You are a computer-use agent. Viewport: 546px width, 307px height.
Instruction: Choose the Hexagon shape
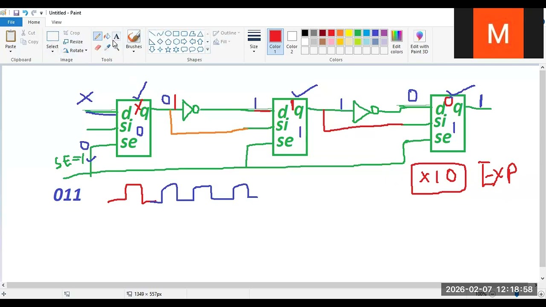(x=176, y=42)
